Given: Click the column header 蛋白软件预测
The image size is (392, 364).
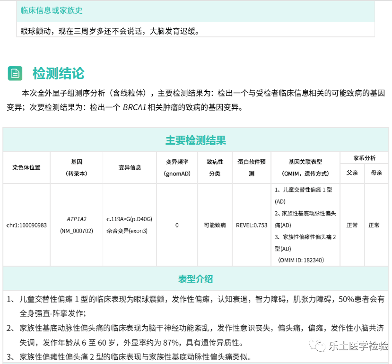Looking at the screenshot, I should coord(252,167).
